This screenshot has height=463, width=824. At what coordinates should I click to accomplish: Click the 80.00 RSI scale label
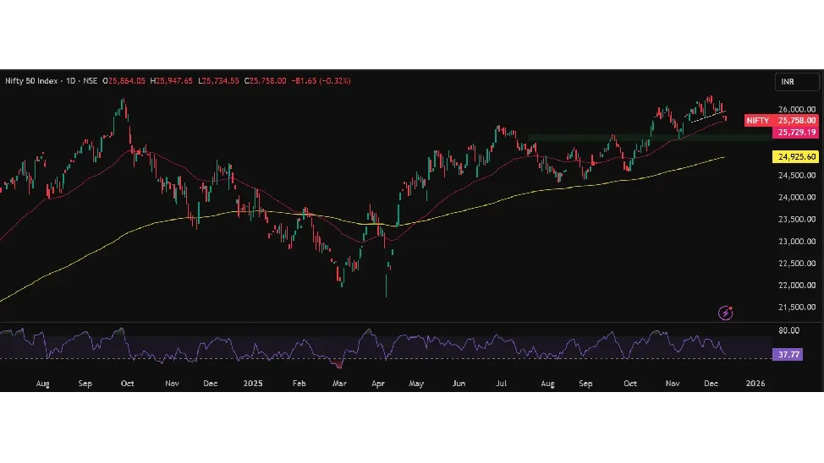coord(788,331)
